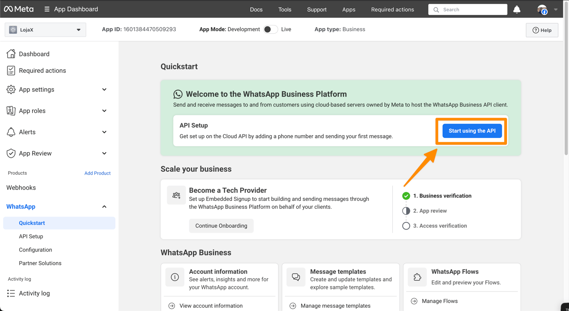This screenshot has width=569, height=311.
Task: Click the arrow icon beside View account information
Action: click(172, 306)
